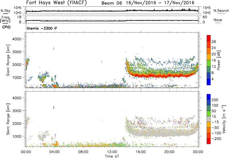This screenshot has height=158, width=229.
Task: Click the 'Fort Hays West (fitACF)' title
Action: [x=56, y=3]
